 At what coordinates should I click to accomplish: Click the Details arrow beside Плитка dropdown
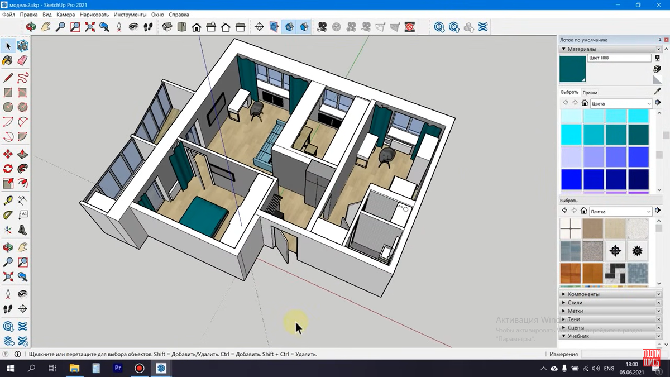pos(658,211)
